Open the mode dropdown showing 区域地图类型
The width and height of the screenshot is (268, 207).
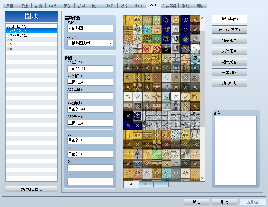(x=90, y=43)
